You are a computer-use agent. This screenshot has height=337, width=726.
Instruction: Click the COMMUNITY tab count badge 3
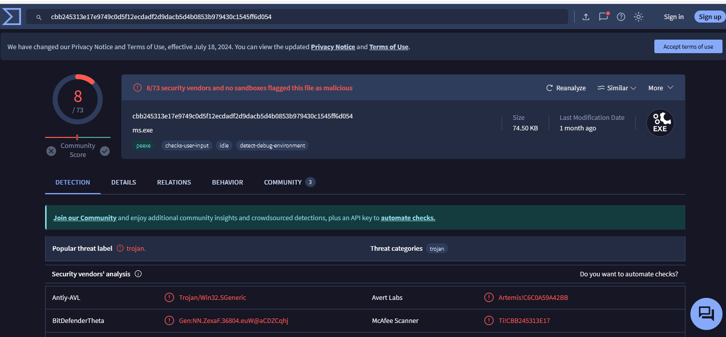(x=310, y=182)
